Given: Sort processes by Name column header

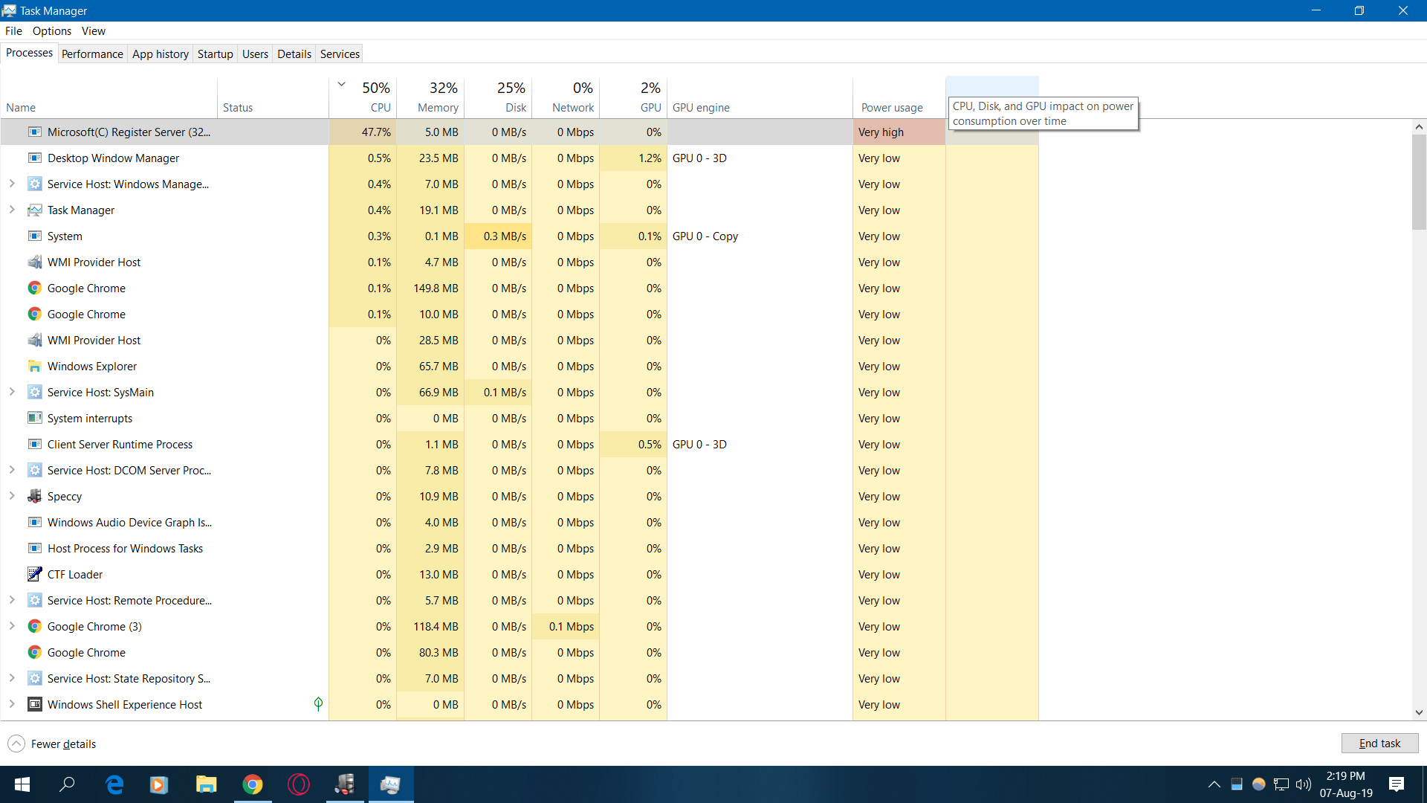Looking at the screenshot, I should [109, 97].
